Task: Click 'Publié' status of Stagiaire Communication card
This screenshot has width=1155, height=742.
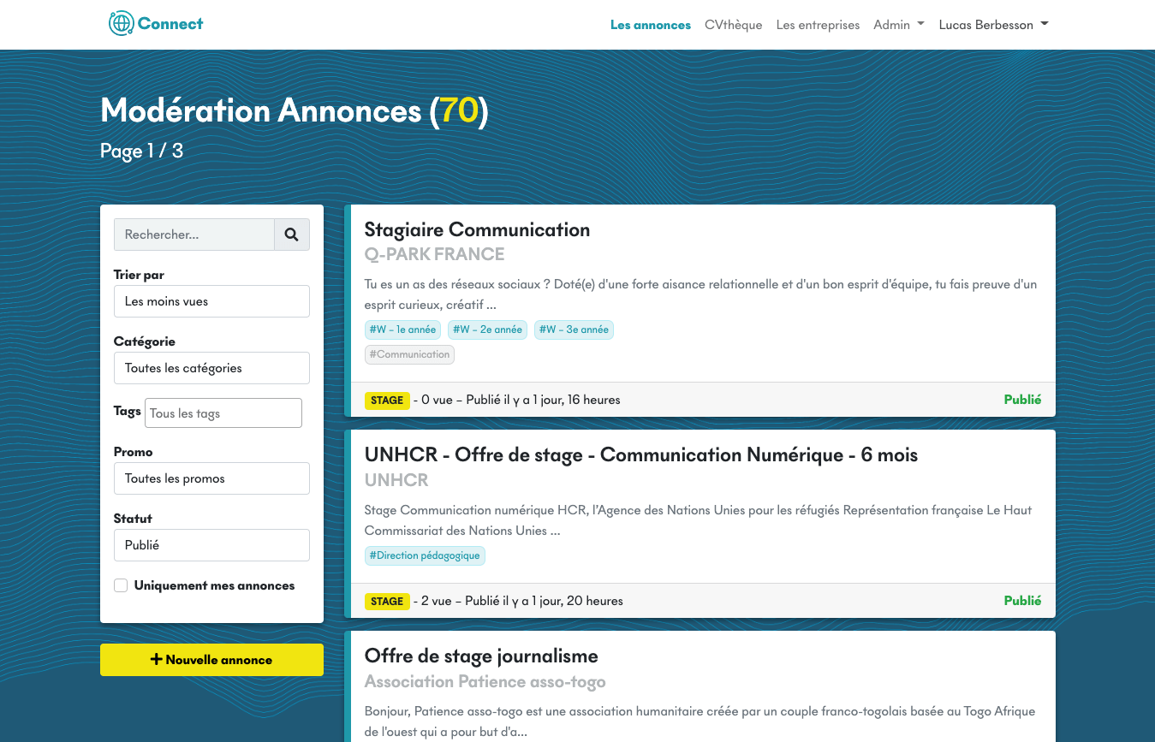Action: [x=1022, y=400]
